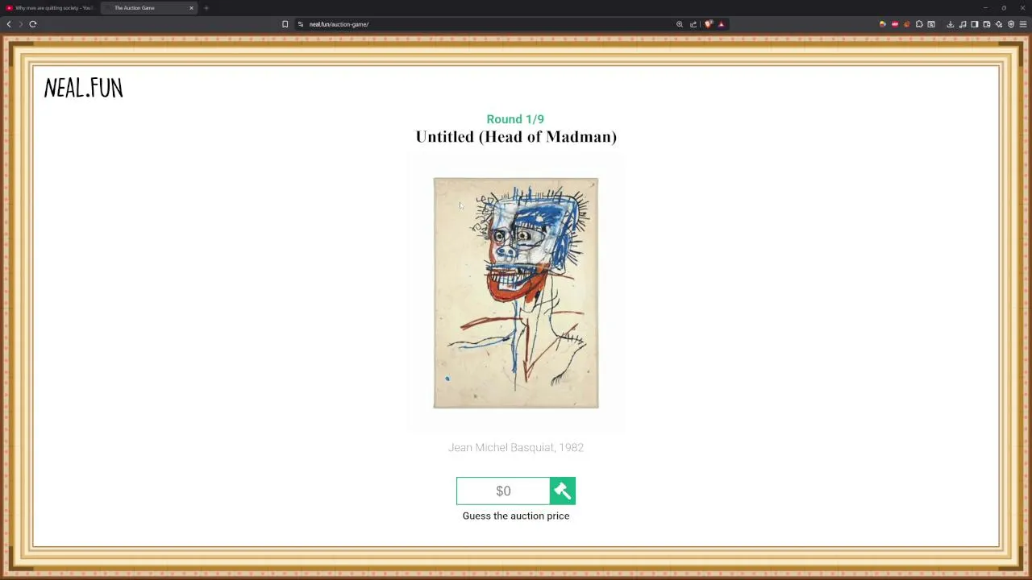
Task: Click the reader-style extension icon after puzzle
Action: pyautogui.click(x=931, y=24)
